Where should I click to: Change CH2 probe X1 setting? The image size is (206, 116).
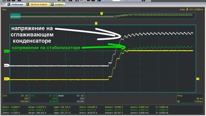51,96
